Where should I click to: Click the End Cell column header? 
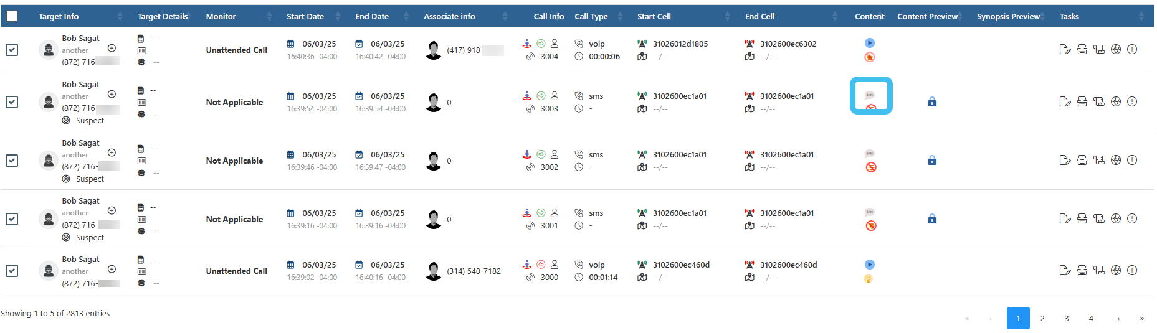(x=759, y=17)
